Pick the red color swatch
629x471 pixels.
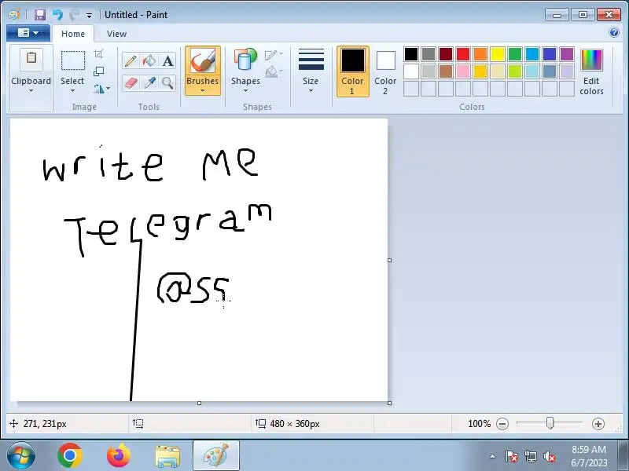(463, 54)
